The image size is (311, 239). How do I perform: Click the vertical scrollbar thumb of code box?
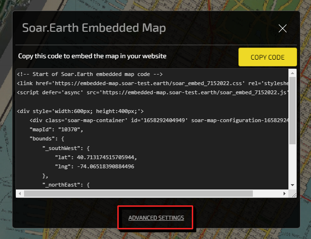pyautogui.click(x=292, y=111)
